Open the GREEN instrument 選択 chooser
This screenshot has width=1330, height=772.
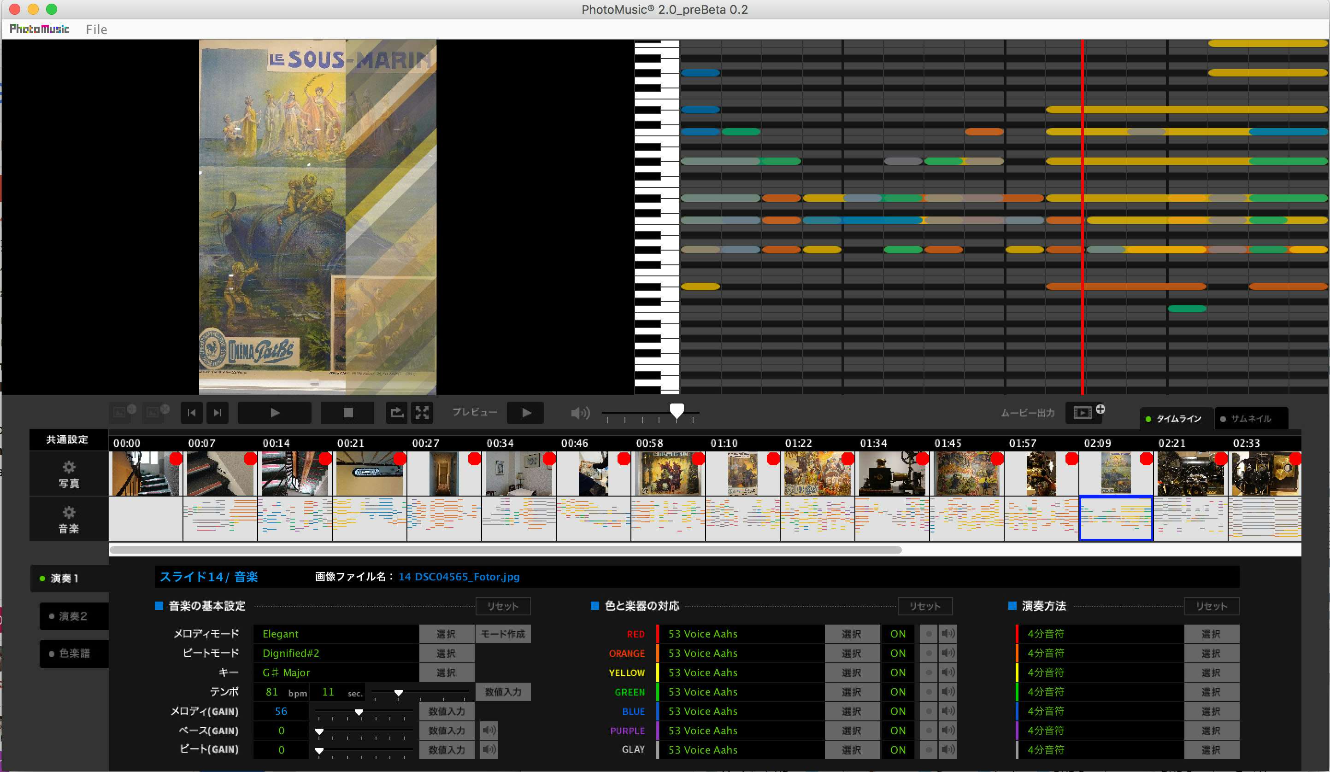pyautogui.click(x=851, y=692)
